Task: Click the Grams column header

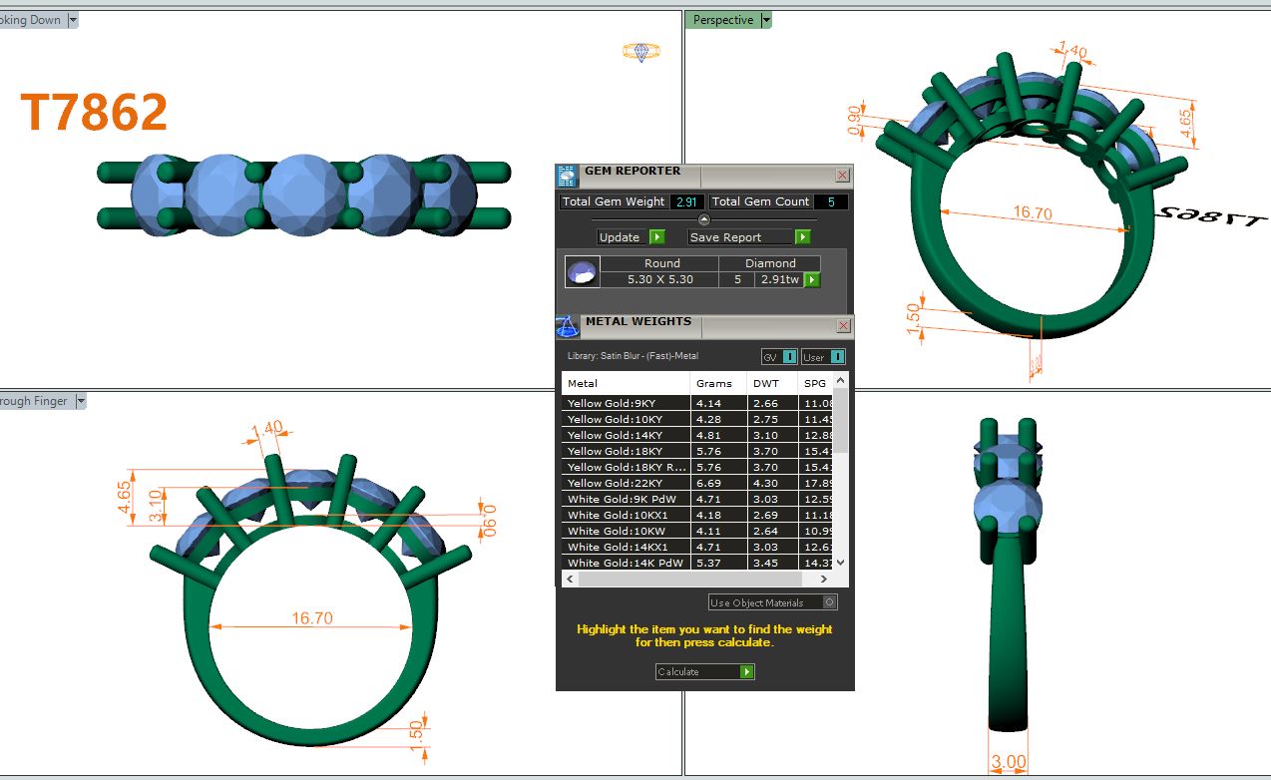Action: click(x=714, y=383)
